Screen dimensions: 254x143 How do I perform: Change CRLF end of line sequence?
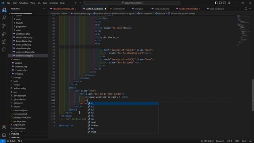pos(237,141)
